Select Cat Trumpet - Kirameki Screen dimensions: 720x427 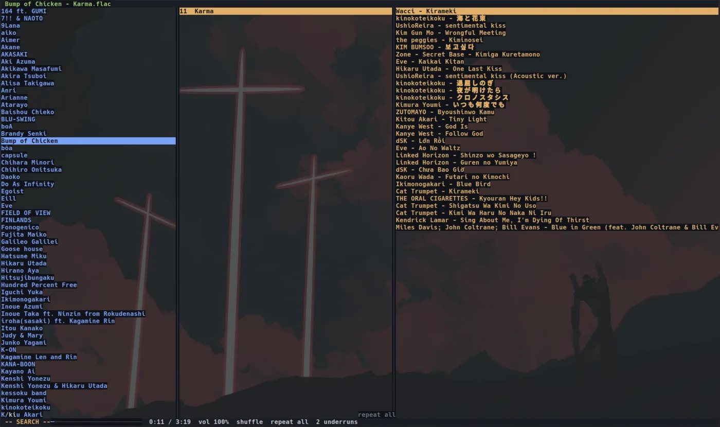438,191
